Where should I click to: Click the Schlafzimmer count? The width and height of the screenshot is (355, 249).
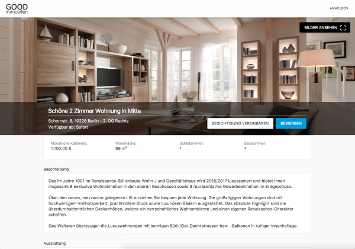pyautogui.click(x=180, y=149)
